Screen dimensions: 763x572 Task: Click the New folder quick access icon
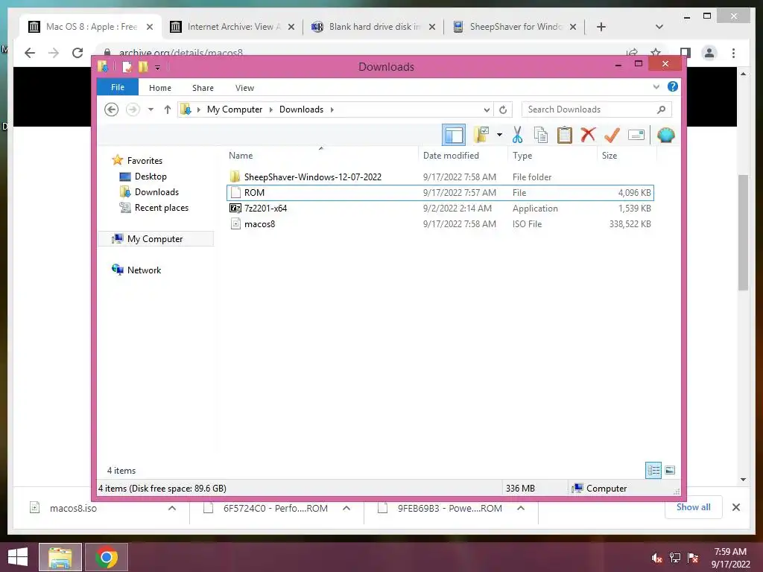pyautogui.click(x=143, y=66)
